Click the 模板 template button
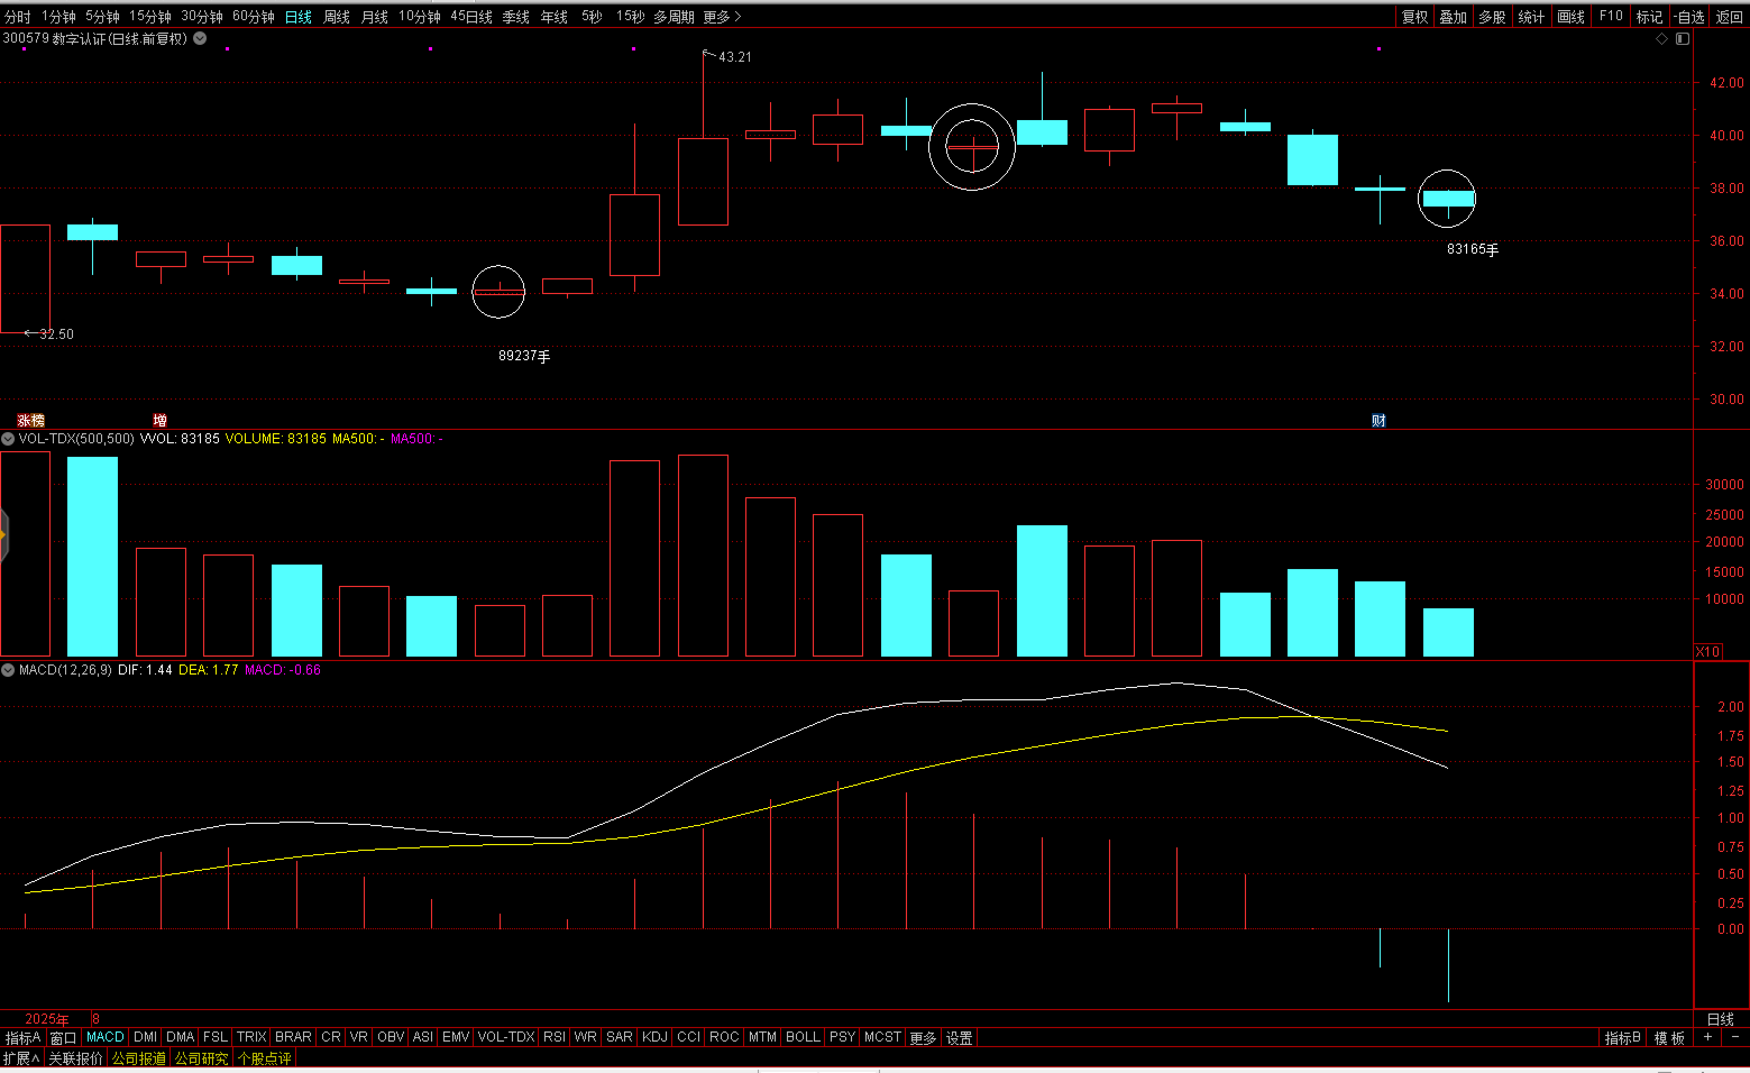This screenshot has width=1750, height=1073. point(1669,1038)
